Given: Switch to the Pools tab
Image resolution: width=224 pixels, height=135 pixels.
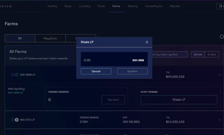Looking at the screenshot, I should coord(101,6).
